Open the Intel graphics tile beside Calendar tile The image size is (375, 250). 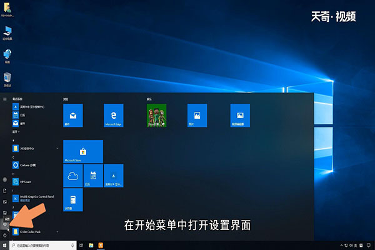click(114, 176)
